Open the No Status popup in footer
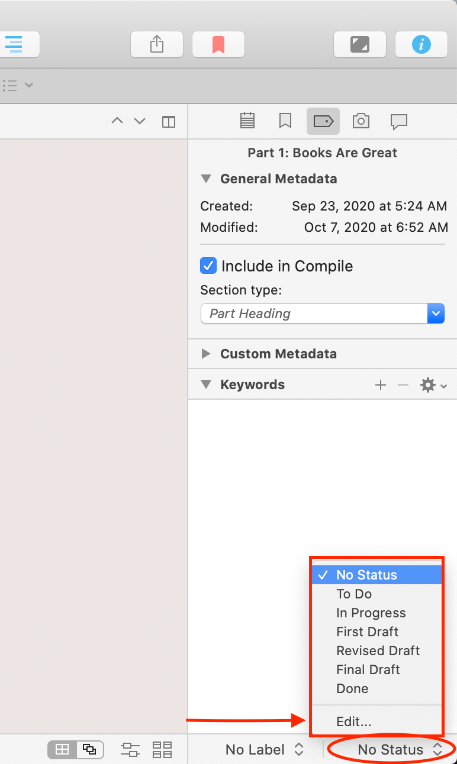Image resolution: width=457 pixels, height=764 pixels. click(x=400, y=750)
